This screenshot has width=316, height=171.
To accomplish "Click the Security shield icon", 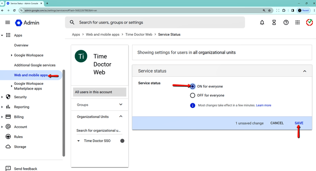I will coord(8,97).
